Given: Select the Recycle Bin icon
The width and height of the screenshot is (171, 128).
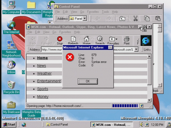Looking at the screenshot, I should pos(11,85).
